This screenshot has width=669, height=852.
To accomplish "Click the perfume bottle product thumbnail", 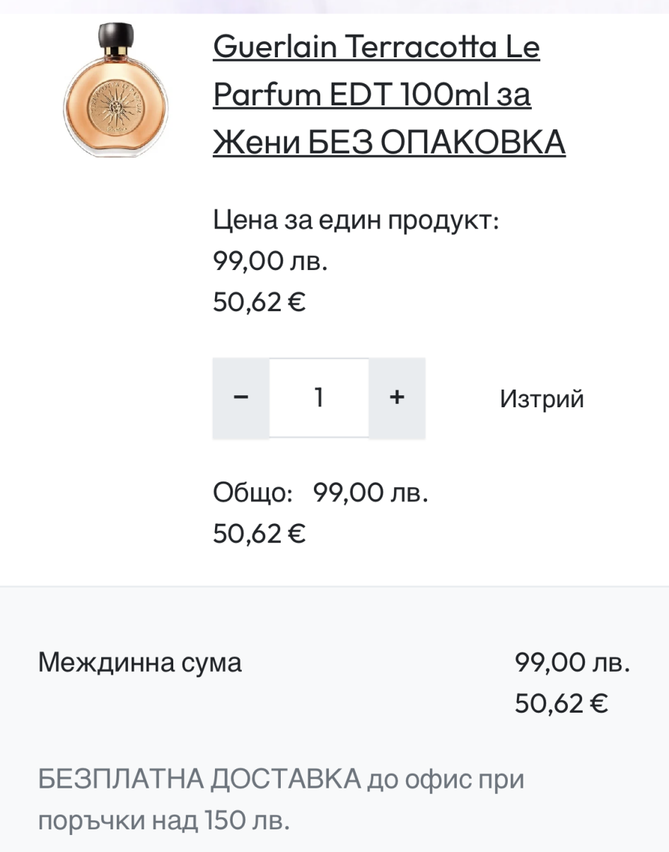I will [x=117, y=91].
